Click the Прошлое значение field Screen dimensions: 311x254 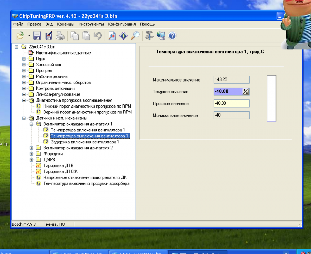tap(231, 103)
